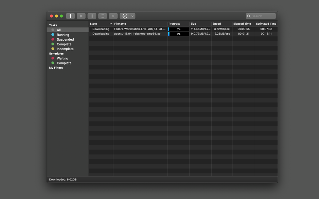Click the Resume download play icon
This screenshot has height=199, width=319.
tap(81, 16)
